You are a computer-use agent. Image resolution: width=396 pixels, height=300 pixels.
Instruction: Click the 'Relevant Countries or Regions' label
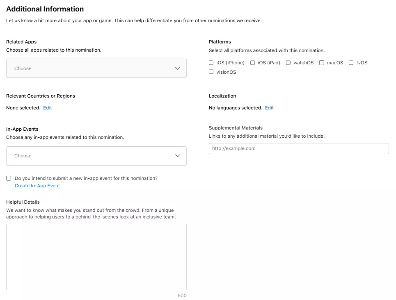[41, 96]
